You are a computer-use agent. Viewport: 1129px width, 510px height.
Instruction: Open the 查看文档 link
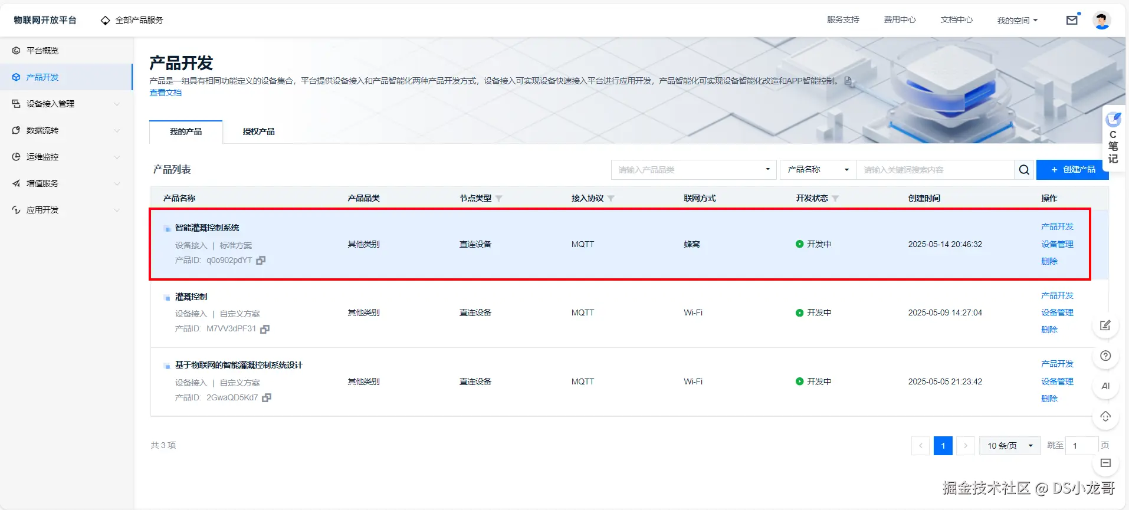[166, 93]
